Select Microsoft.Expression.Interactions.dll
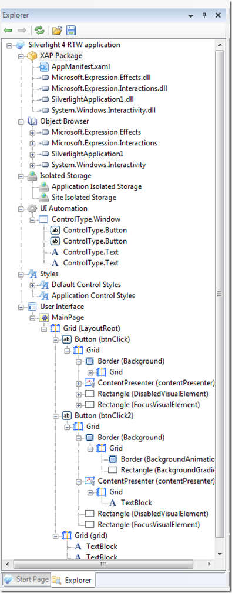 click(109, 88)
